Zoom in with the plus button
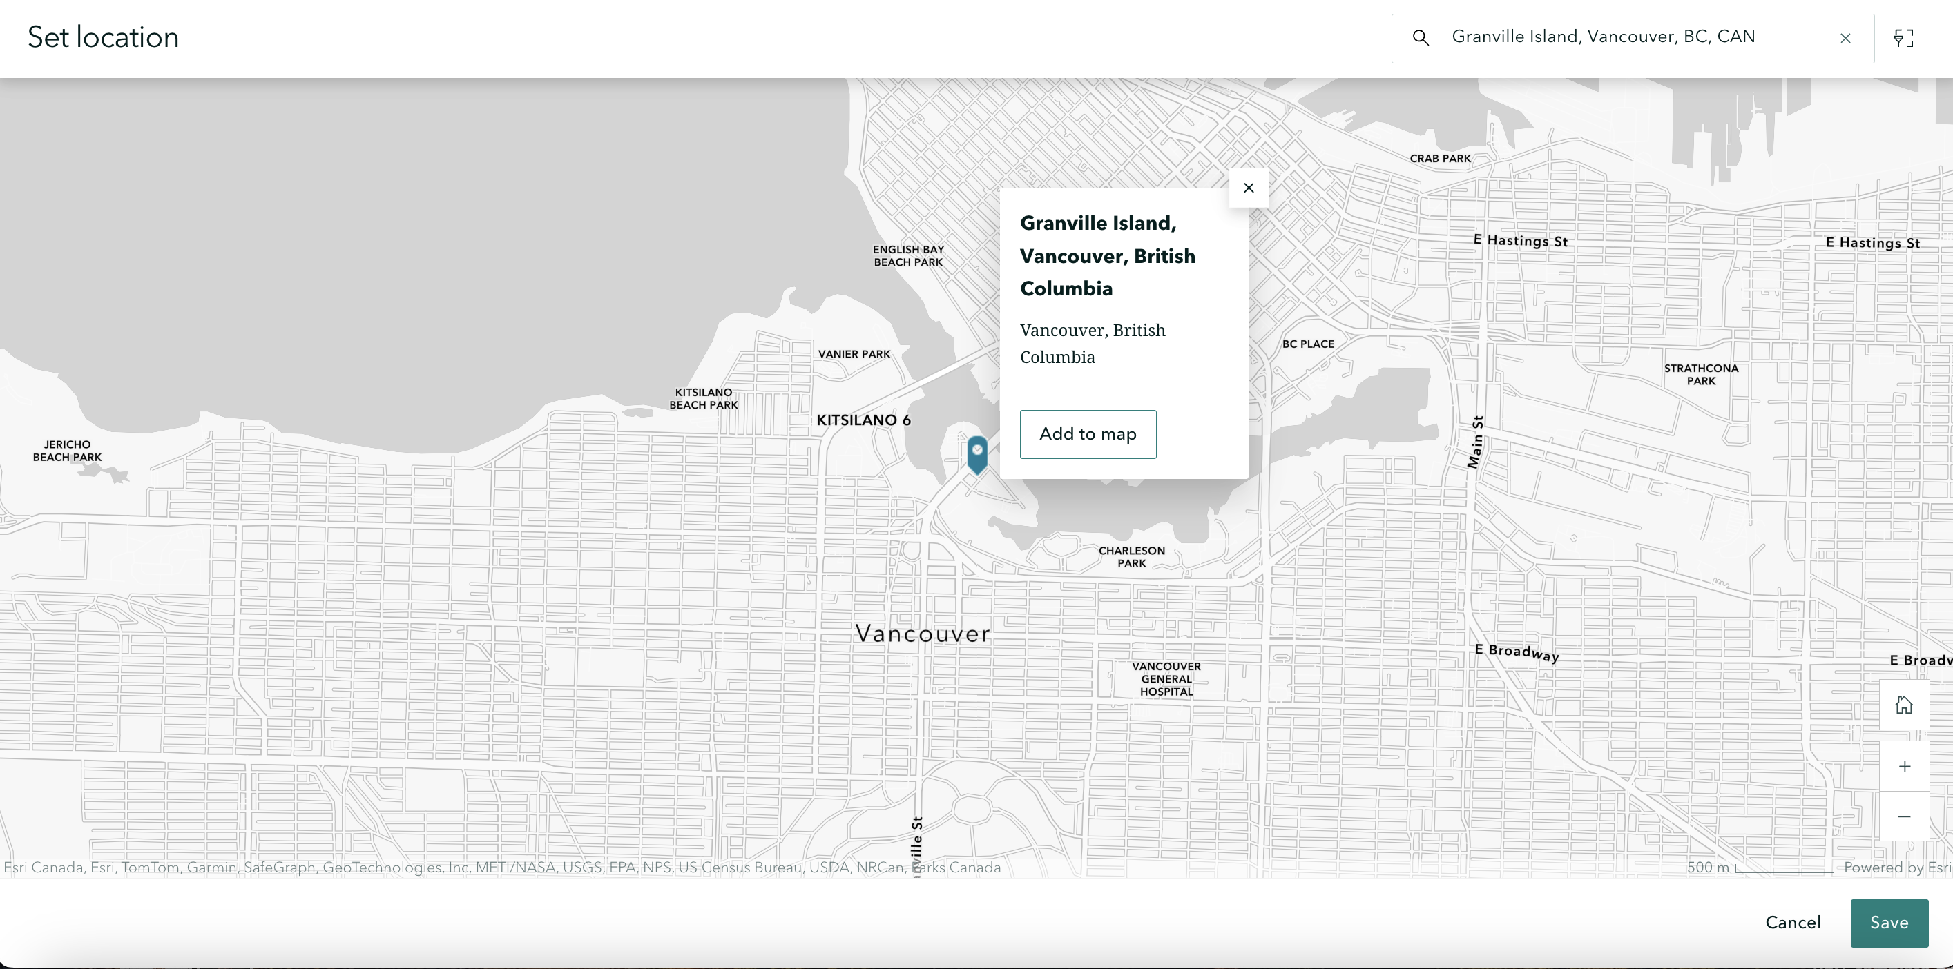Viewport: 1953px width, 969px height. click(x=1904, y=766)
